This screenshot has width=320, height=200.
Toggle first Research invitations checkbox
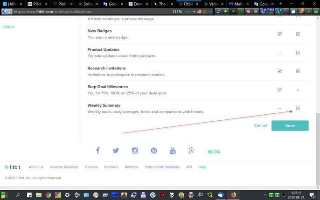point(279,71)
